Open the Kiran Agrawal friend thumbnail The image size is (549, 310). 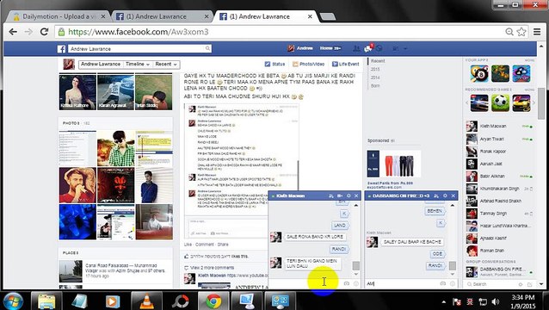116,92
